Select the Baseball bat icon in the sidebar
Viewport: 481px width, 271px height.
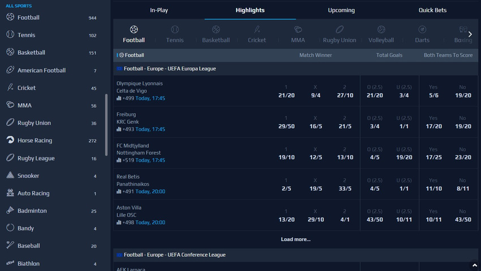pyautogui.click(x=10, y=245)
